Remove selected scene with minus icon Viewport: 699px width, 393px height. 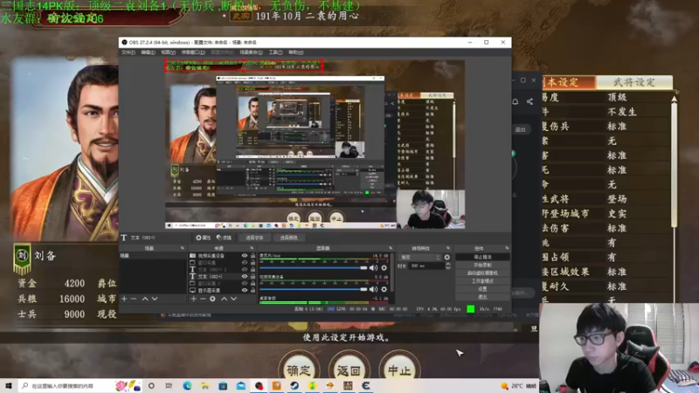[x=134, y=299]
